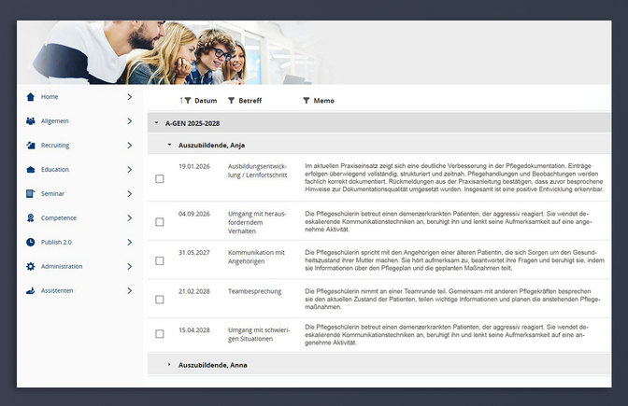Click the Betreff column header label
Image resolution: width=628 pixels, height=406 pixels.
coord(250,101)
